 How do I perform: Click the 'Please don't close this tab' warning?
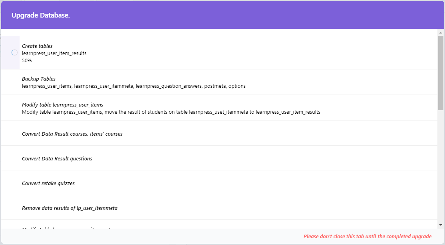pos(368,237)
